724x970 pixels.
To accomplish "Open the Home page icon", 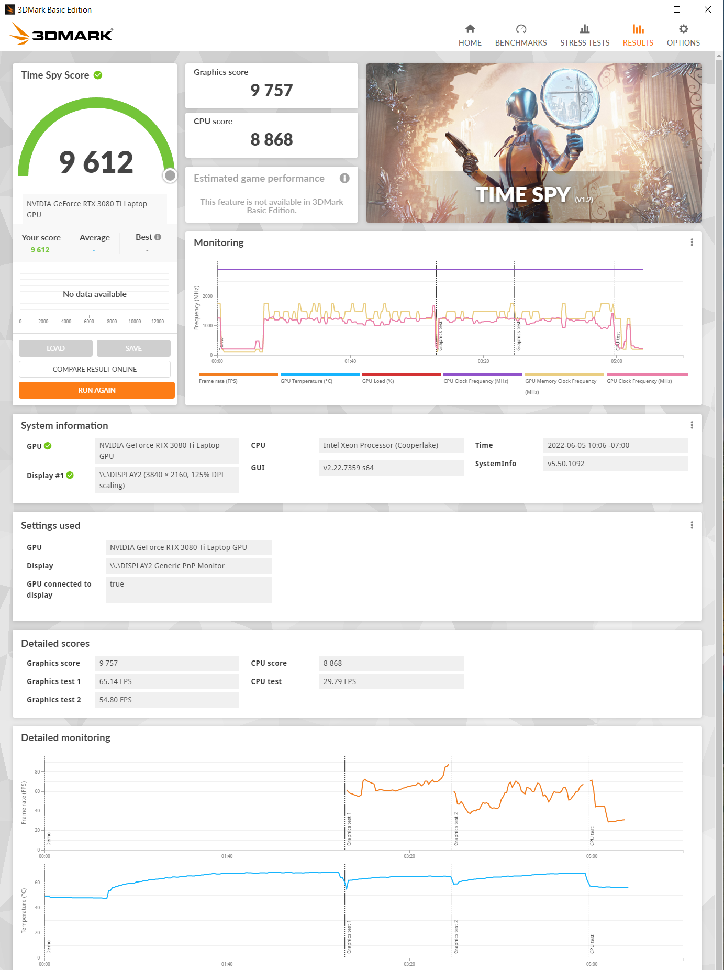I will (x=470, y=29).
